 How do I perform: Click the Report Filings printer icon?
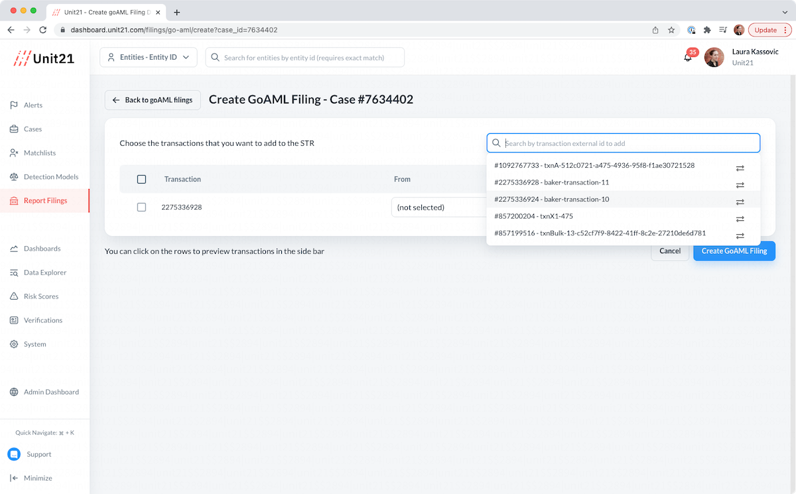14,201
